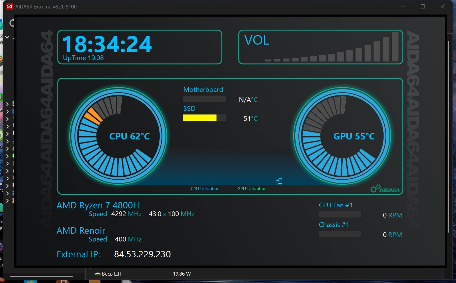Expand the bottommost collapsed tree node chevron
The width and height of the screenshot is (456, 283).
pyautogui.click(x=7, y=201)
